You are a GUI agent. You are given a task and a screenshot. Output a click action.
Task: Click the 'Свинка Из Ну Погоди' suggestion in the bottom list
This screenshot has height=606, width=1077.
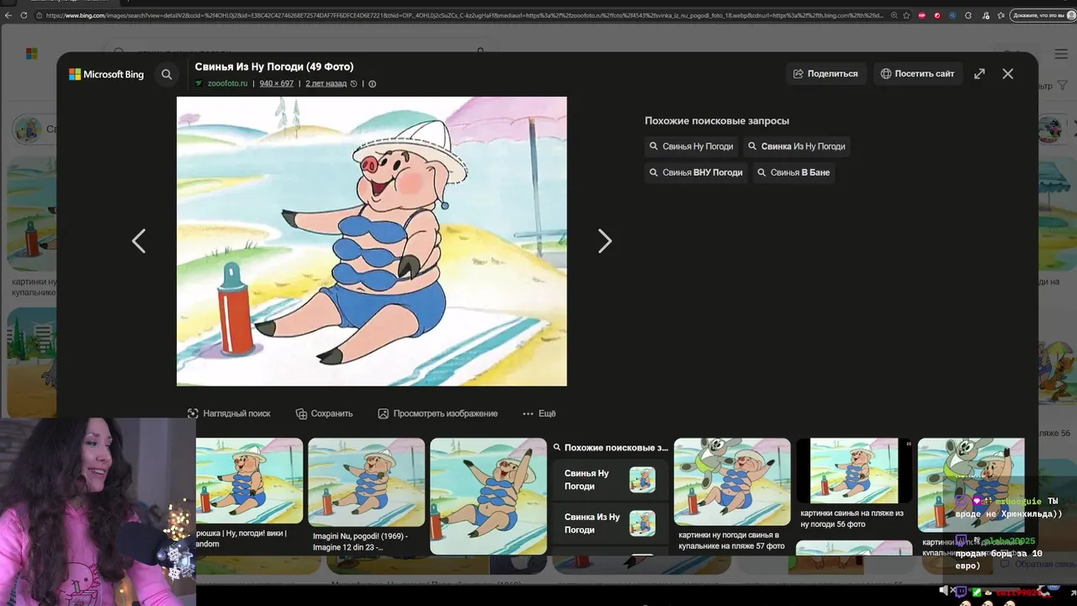(610, 523)
